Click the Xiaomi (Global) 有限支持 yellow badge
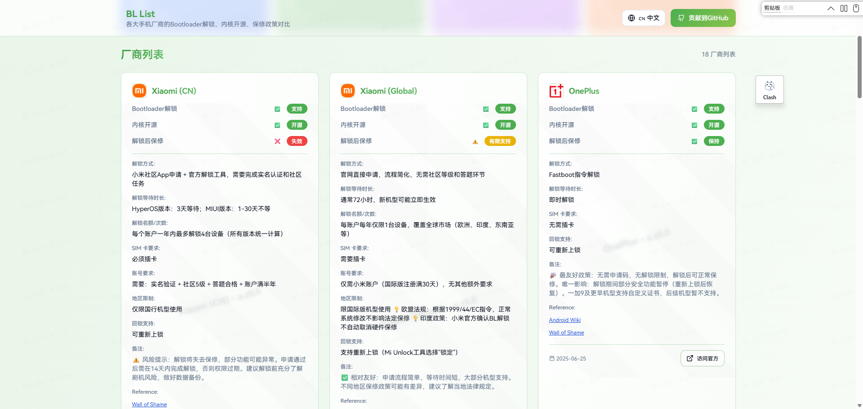This screenshot has width=863, height=409. [x=500, y=141]
